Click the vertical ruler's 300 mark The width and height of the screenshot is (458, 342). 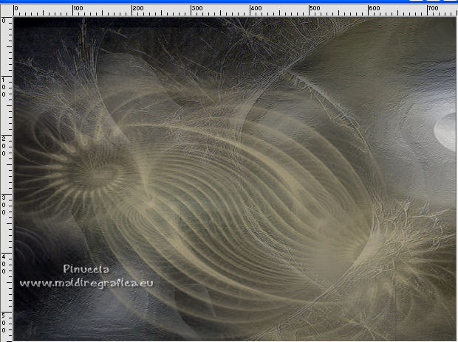click(4, 205)
